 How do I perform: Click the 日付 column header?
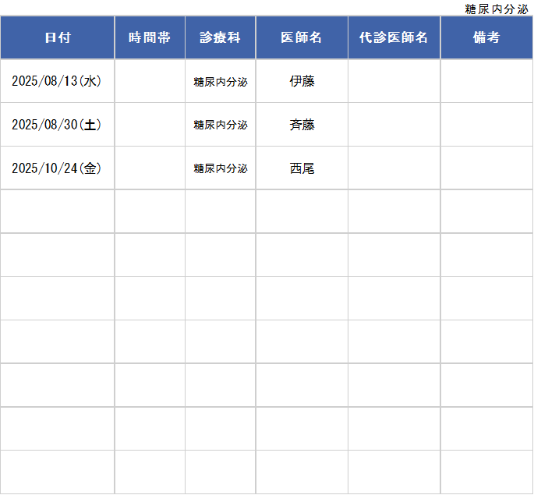click(x=58, y=37)
